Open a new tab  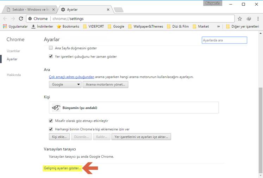tap(119, 10)
